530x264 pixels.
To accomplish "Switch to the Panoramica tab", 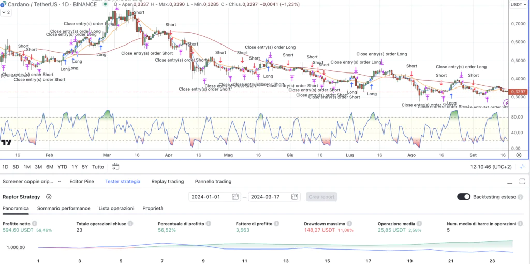I will pos(16,208).
